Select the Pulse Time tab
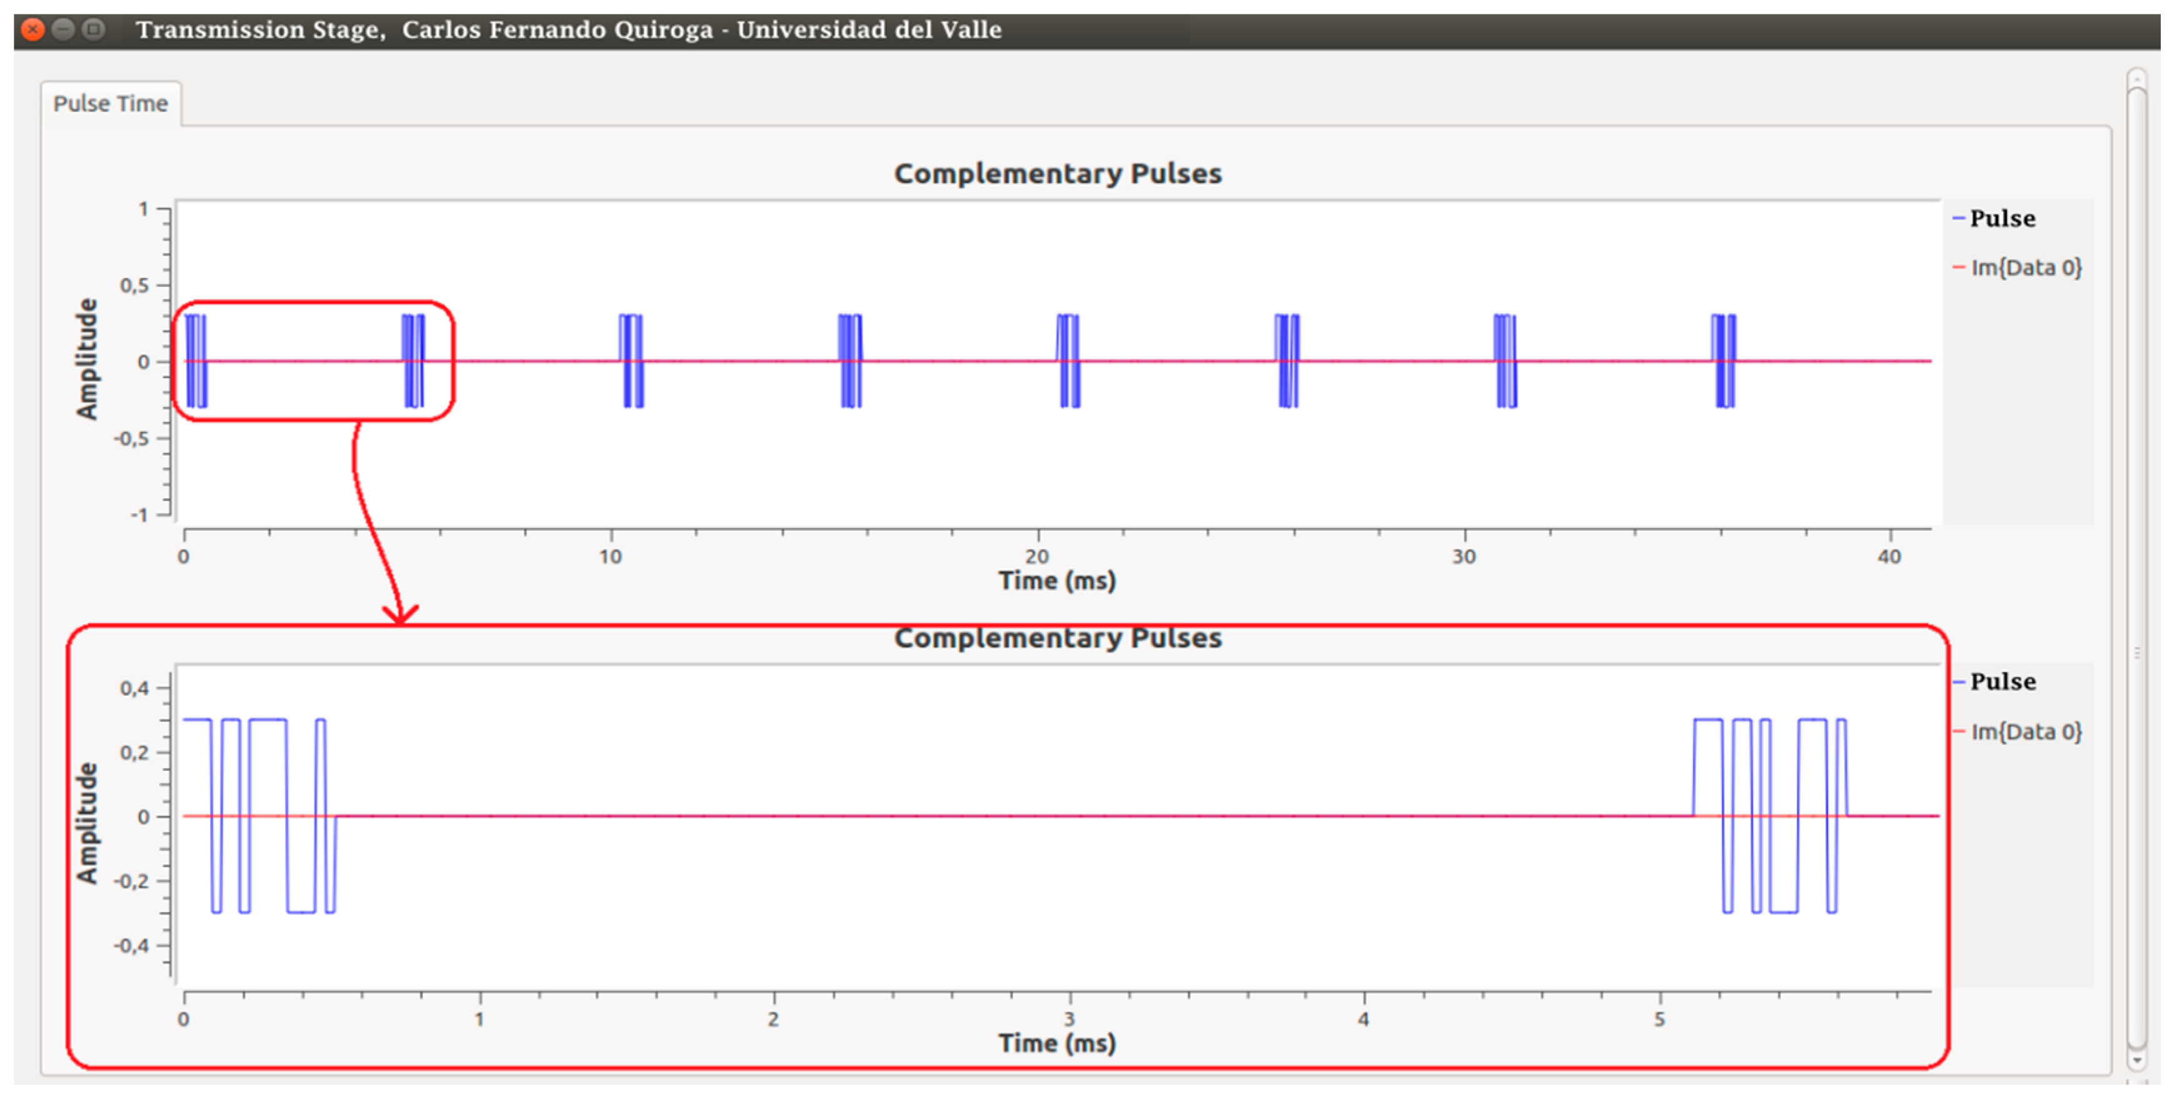Image resolution: width=2172 pixels, height=1097 pixels. (x=111, y=104)
